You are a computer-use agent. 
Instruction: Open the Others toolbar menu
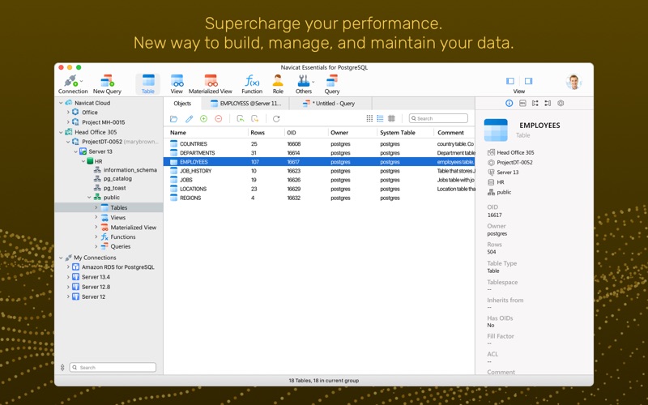point(304,84)
